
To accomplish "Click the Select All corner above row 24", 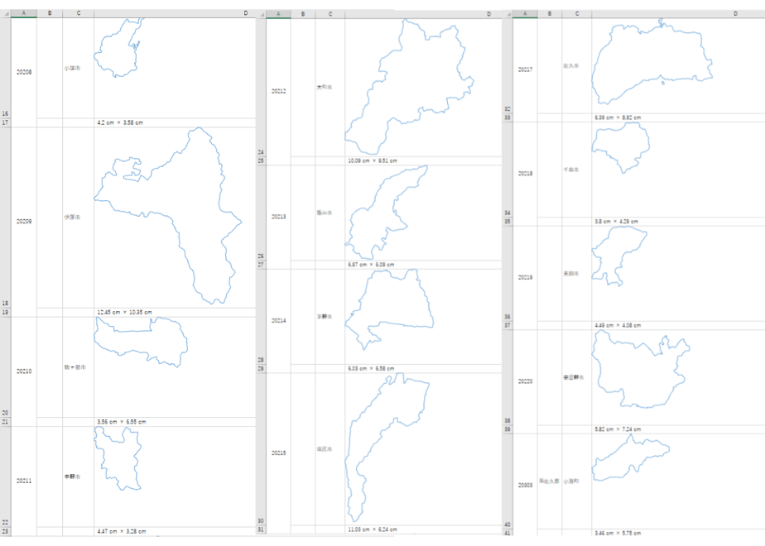I will tap(261, 14).
